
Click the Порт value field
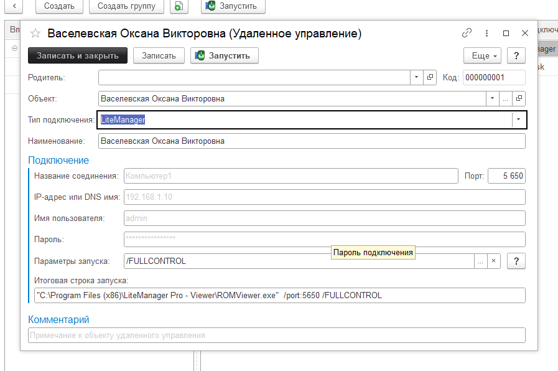click(506, 176)
